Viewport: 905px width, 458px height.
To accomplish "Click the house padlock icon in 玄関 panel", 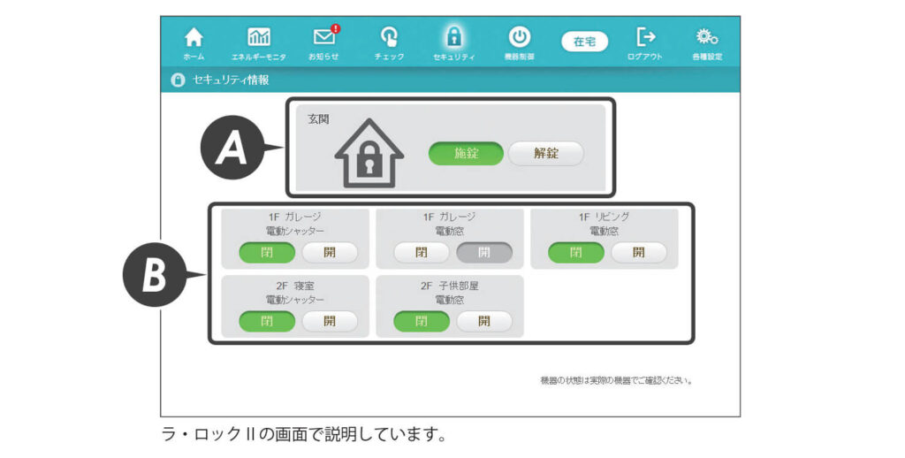I will click(369, 153).
